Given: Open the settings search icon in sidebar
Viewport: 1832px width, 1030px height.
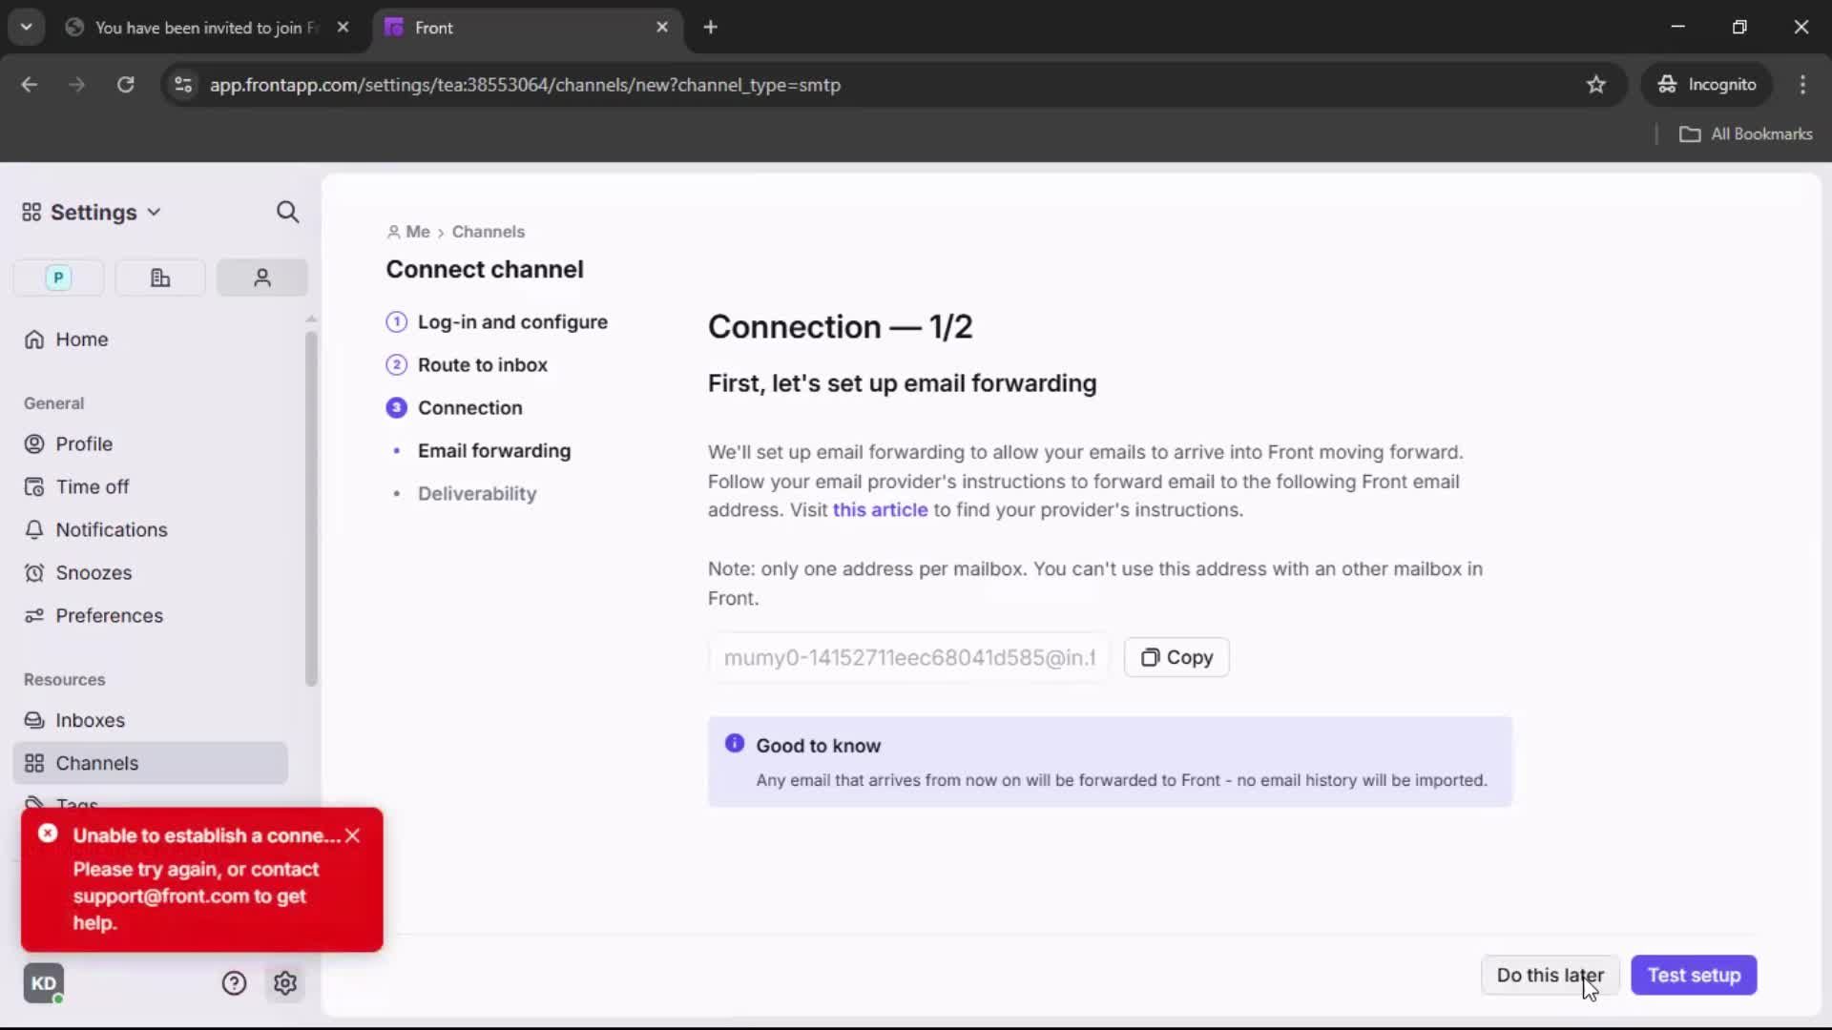Looking at the screenshot, I should (287, 212).
